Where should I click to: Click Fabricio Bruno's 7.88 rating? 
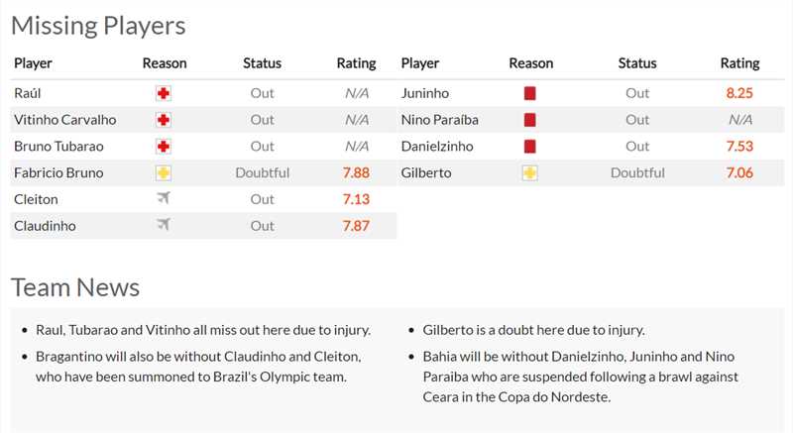click(x=356, y=173)
